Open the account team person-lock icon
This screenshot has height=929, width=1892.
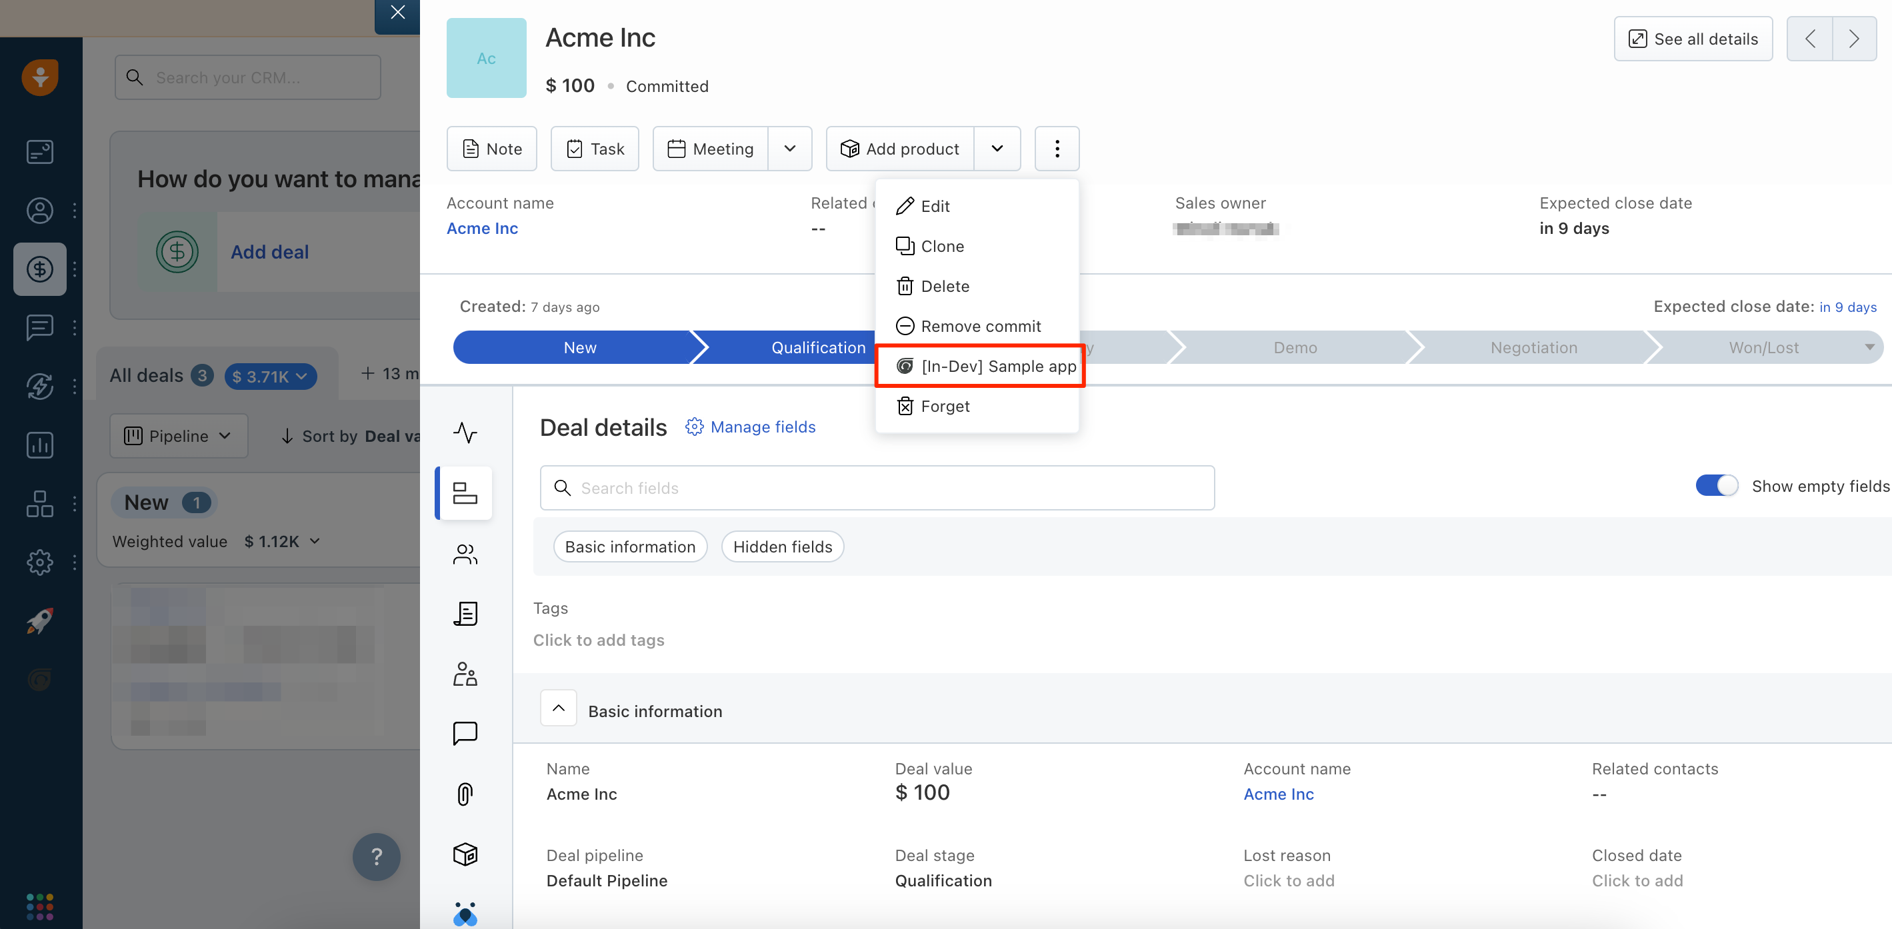tap(465, 674)
